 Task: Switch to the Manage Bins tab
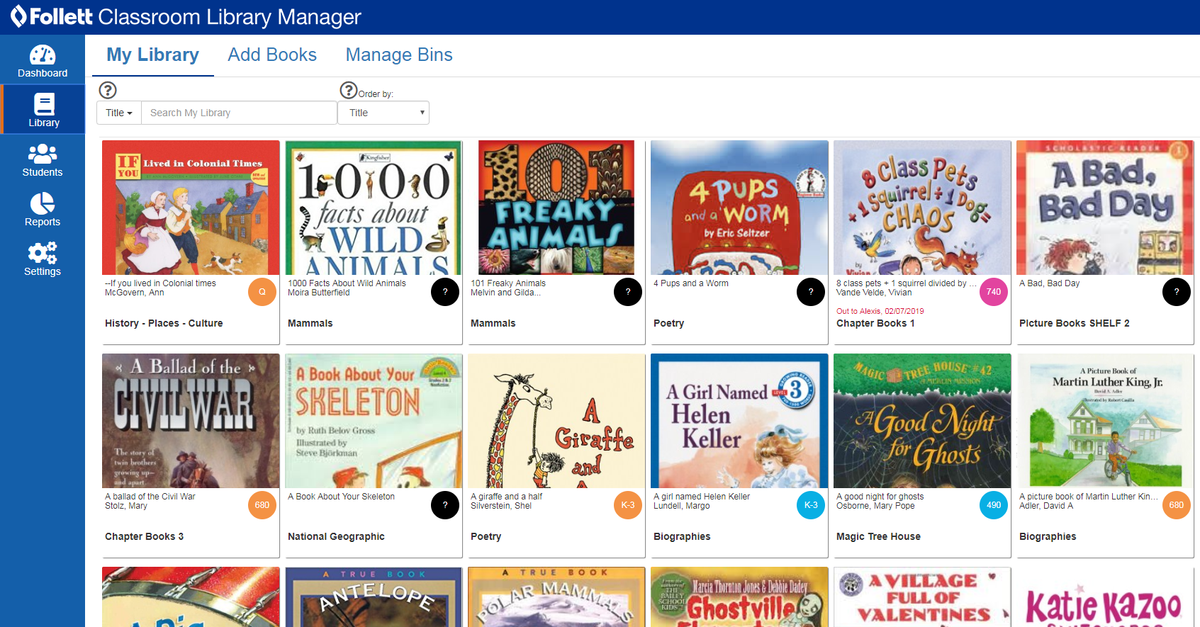pos(399,55)
